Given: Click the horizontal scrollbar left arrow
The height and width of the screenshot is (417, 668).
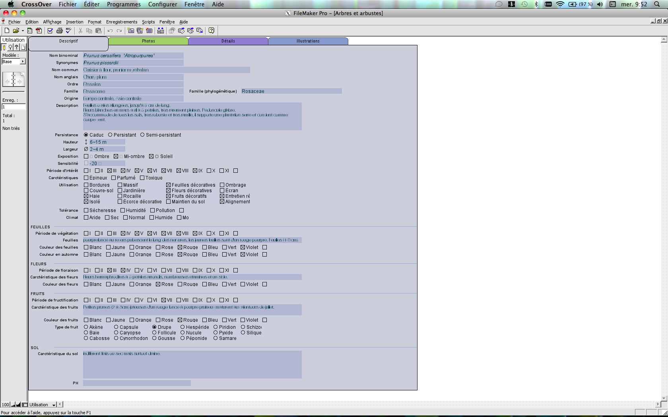Looking at the screenshot, I should coord(60,405).
